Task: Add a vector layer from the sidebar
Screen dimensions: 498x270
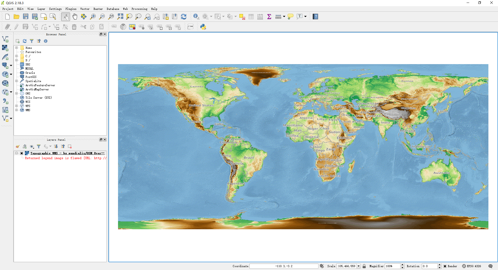Action: 5,39
